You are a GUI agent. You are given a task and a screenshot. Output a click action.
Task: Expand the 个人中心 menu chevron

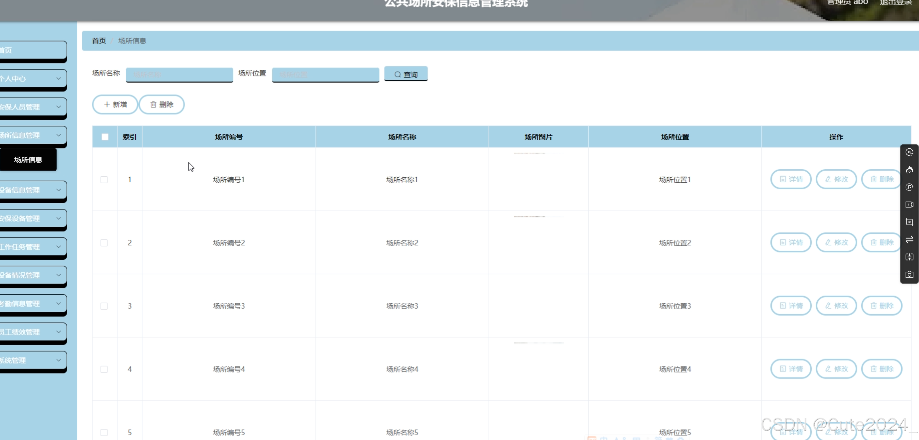(59, 78)
